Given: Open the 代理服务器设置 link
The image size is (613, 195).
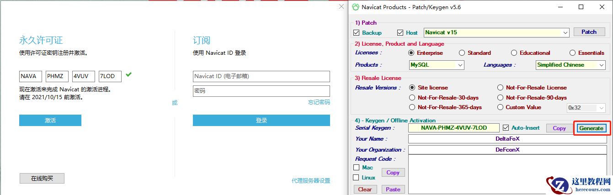Looking at the screenshot, I should tap(311, 180).
